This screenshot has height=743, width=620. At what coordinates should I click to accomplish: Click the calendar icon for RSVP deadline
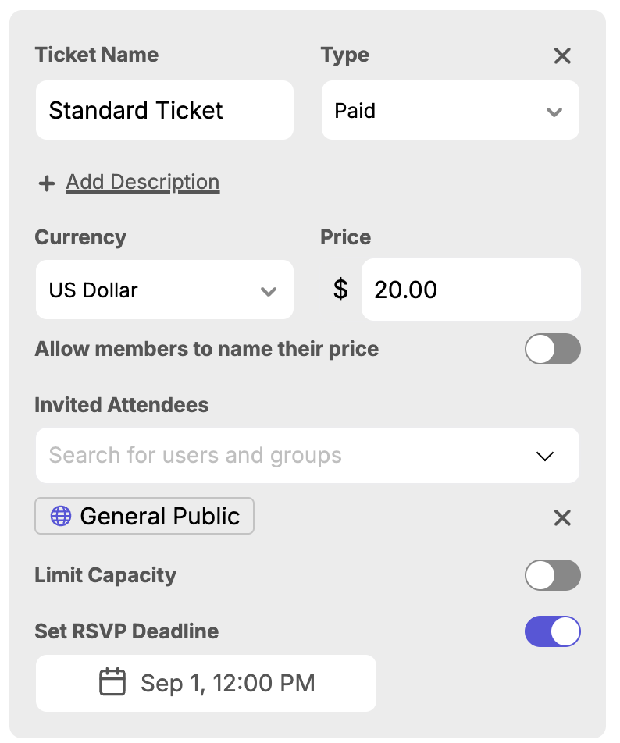coord(112,683)
